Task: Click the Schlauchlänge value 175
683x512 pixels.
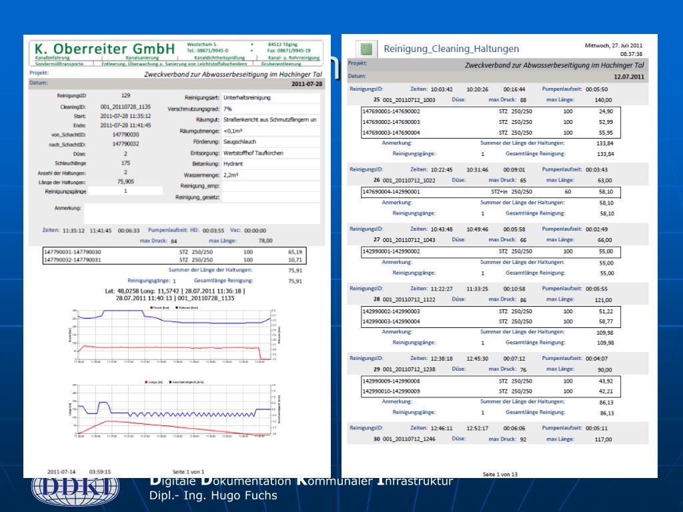Action: (x=125, y=163)
